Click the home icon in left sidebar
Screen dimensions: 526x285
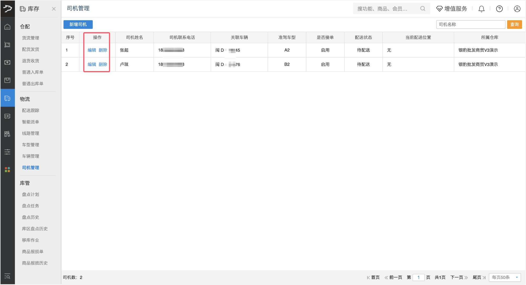tap(7, 27)
